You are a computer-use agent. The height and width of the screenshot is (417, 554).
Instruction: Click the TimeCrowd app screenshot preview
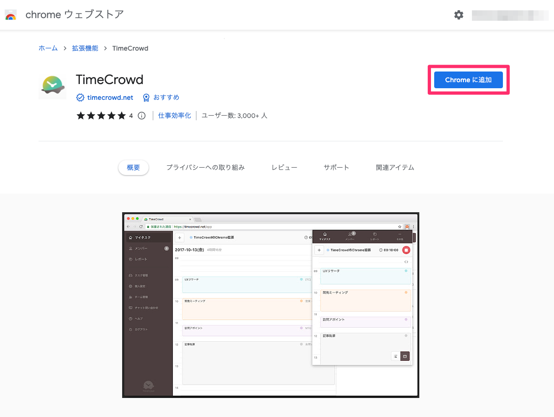tap(271, 305)
